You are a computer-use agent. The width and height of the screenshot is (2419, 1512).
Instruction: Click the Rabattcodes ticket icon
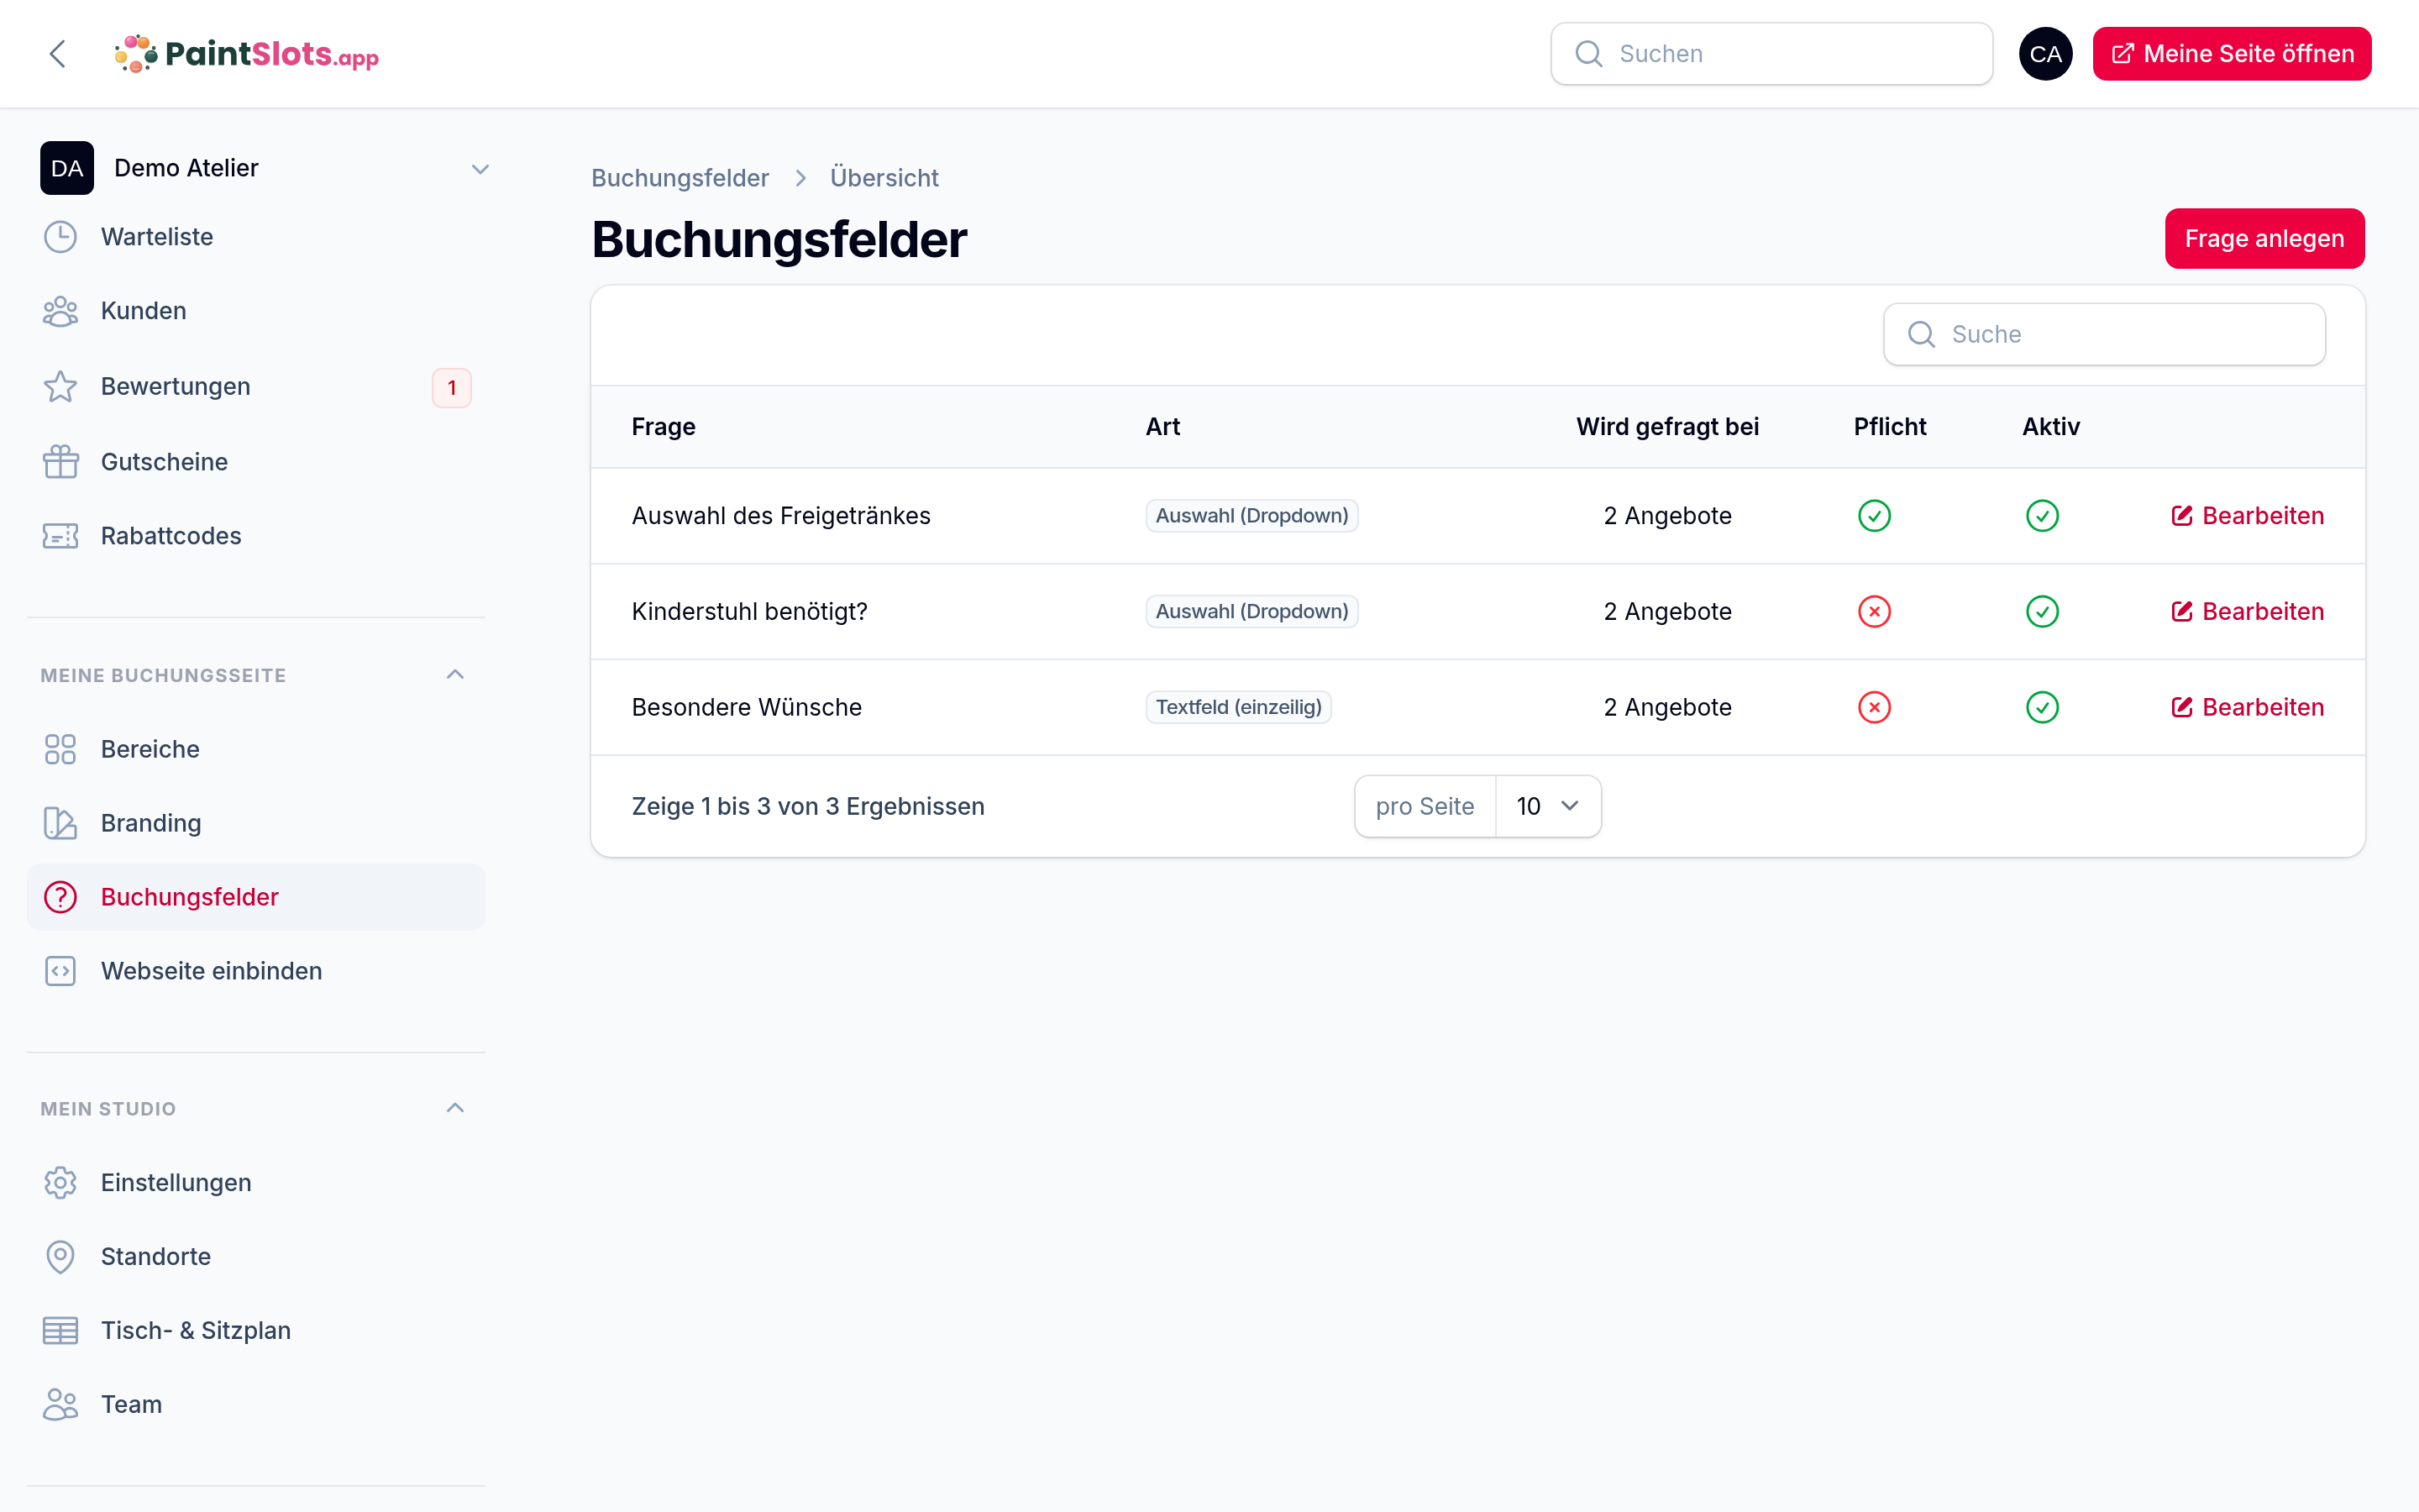(x=60, y=536)
